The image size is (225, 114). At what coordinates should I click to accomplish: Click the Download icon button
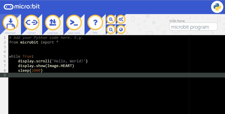[10, 22]
